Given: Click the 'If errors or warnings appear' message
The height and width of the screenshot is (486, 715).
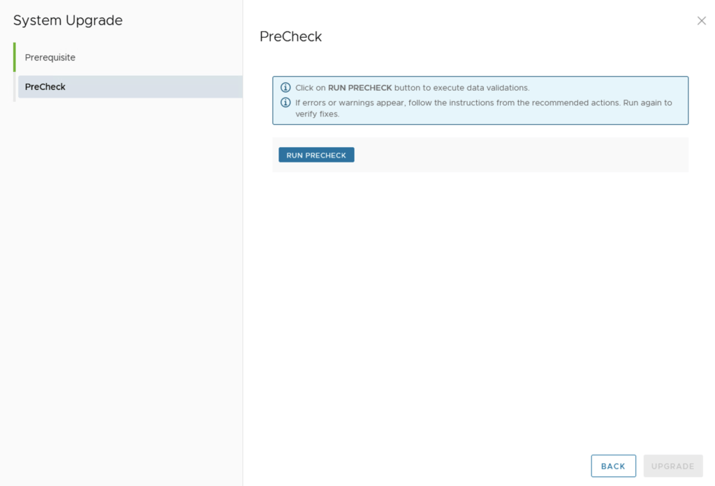Looking at the screenshot, I should [x=351, y=102].
